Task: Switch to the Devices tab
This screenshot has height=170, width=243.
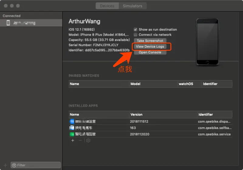Action: tap(107, 6)
